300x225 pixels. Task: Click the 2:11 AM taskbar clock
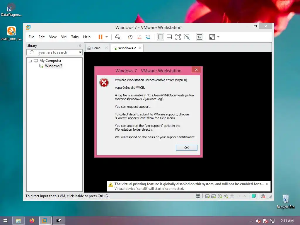[287, 221]
